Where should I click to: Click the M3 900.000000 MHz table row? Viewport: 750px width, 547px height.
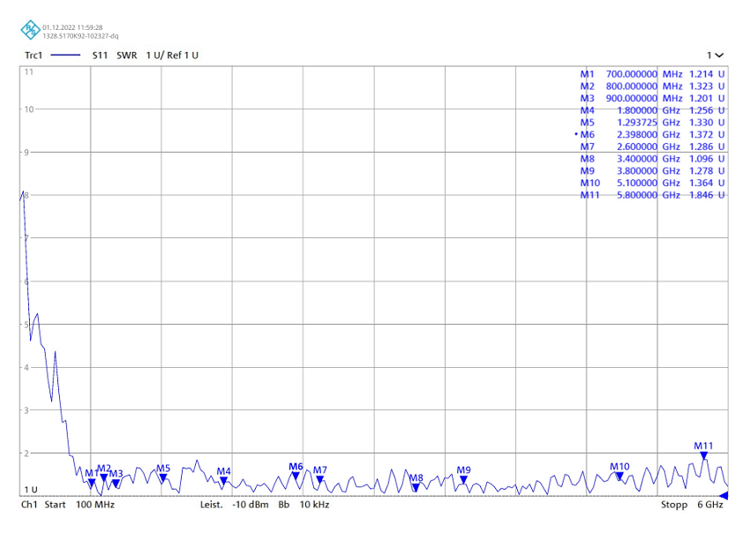tap(652, 98)
